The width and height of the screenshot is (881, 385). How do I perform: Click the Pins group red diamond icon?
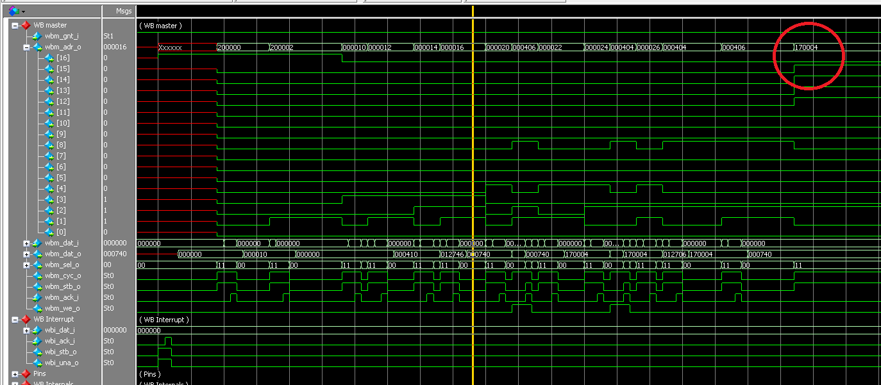click(26, 373)
